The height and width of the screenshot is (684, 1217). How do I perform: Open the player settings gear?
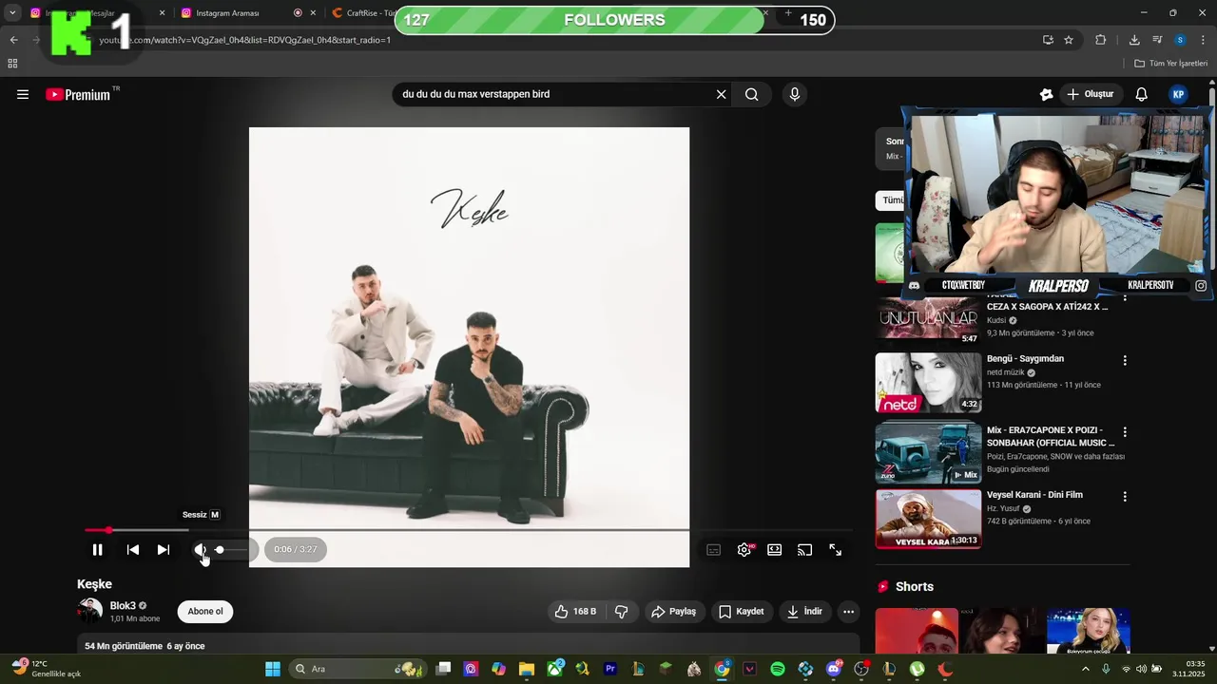coord(744,550)
